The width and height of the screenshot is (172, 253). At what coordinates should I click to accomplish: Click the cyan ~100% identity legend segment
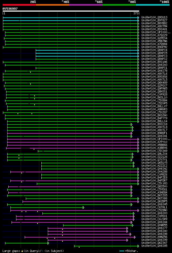(x=153, y=5)
